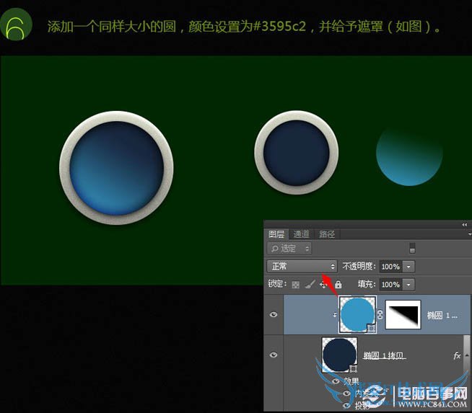This screenshot has height=413, width=472.
Task: Collapse the panel with the double-arrow icon
Action: (x=465, y=225)
